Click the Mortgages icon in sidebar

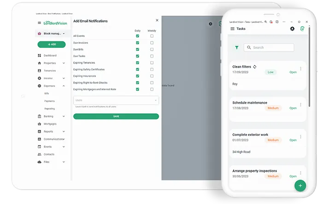(39, 124)
